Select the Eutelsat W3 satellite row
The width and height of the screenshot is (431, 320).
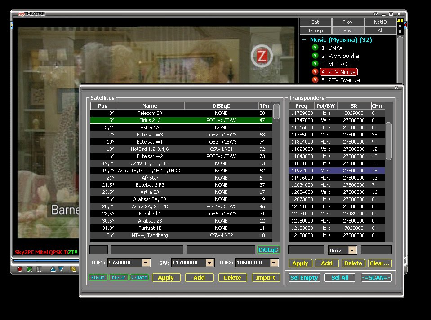pos(182,135)
